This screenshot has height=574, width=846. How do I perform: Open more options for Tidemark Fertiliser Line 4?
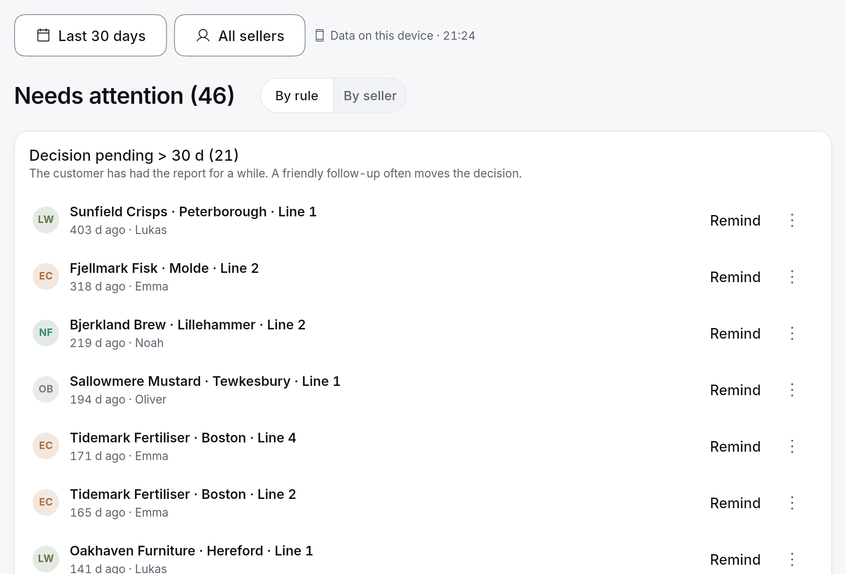click(792, 446)
